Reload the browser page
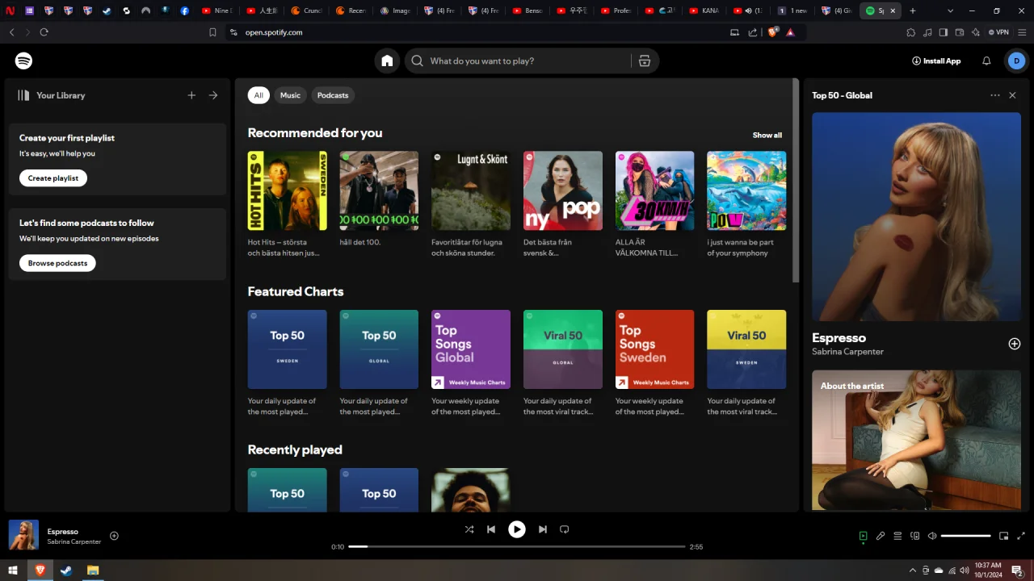 pyautogui.click(x=44, y=32)
